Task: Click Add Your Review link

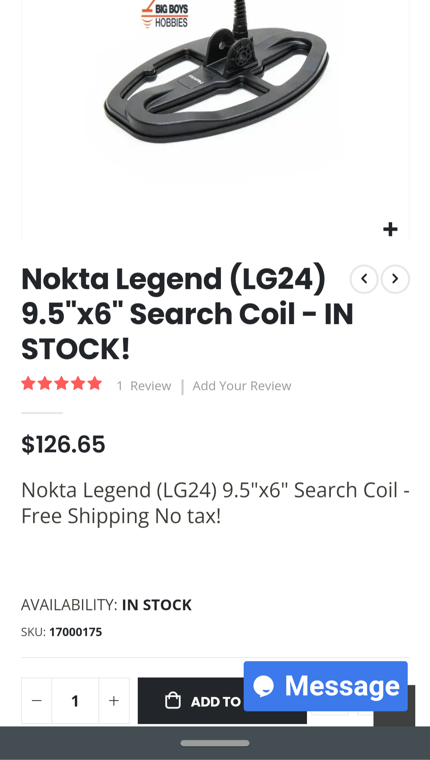Action: (x=242, y=386)
